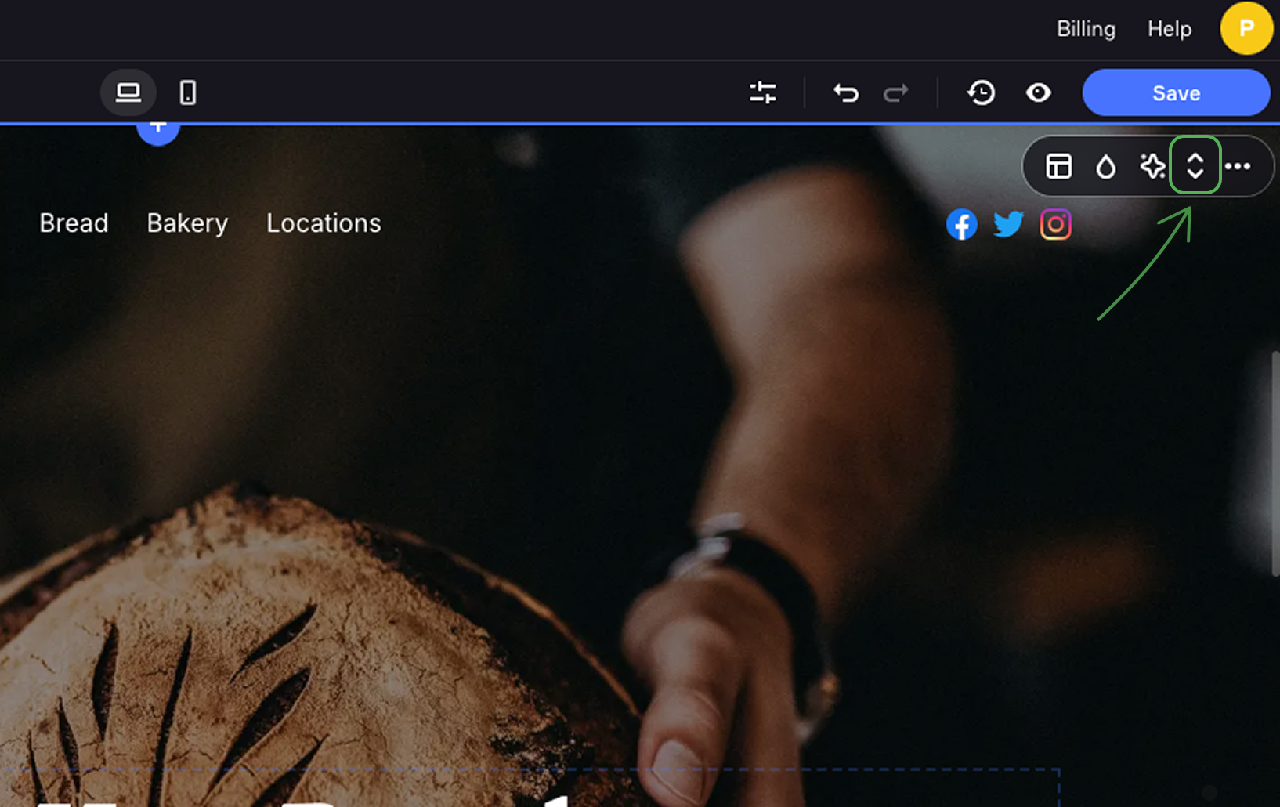Open section background color droplet
The image size is (1280, 807).
coord(1105,166)
